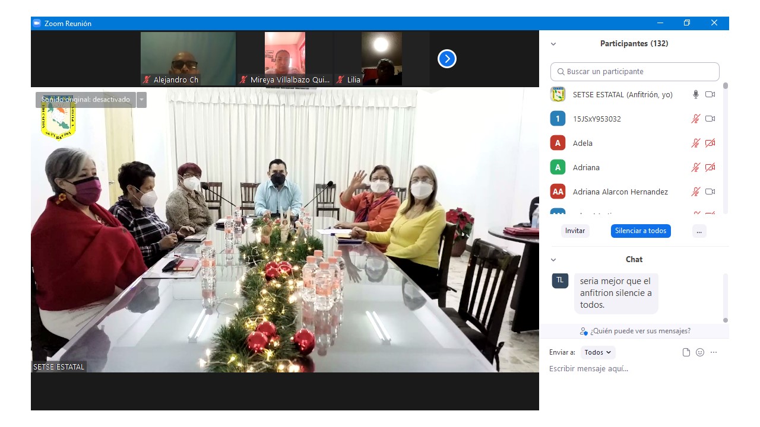Click the 'Participantes (132)' heading
760x427 pixels.
[634, 44]
